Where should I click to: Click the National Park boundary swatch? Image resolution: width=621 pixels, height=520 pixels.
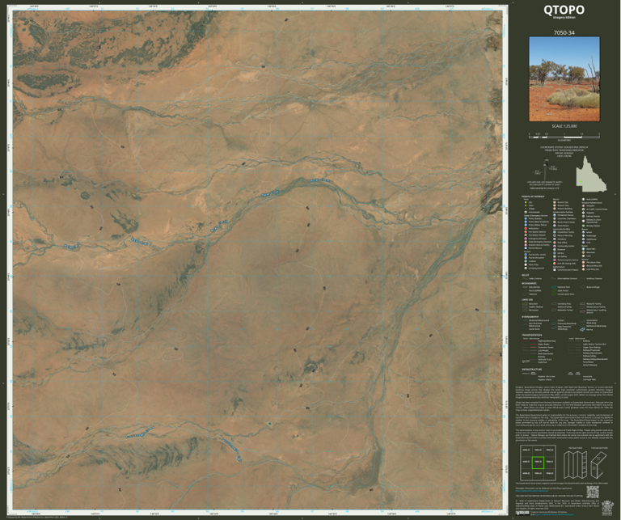554,287
